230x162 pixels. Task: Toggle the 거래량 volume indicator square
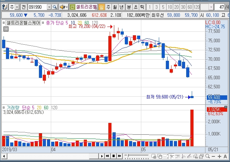[4, 108]
